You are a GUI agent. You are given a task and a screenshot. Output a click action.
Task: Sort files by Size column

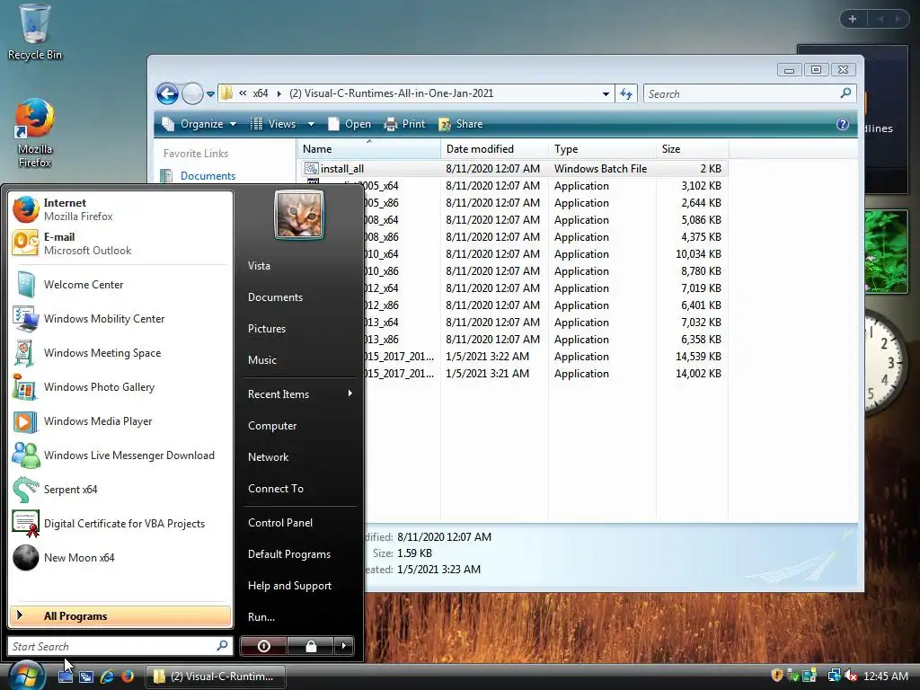tap(692, 149)
